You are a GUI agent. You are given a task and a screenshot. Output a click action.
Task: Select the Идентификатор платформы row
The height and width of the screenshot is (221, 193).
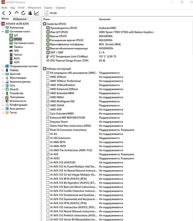pyautogui.click(x=84, y=44)
